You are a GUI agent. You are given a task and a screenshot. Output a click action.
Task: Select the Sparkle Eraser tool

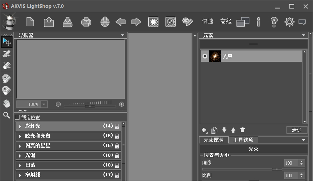(x=7, y=65)
